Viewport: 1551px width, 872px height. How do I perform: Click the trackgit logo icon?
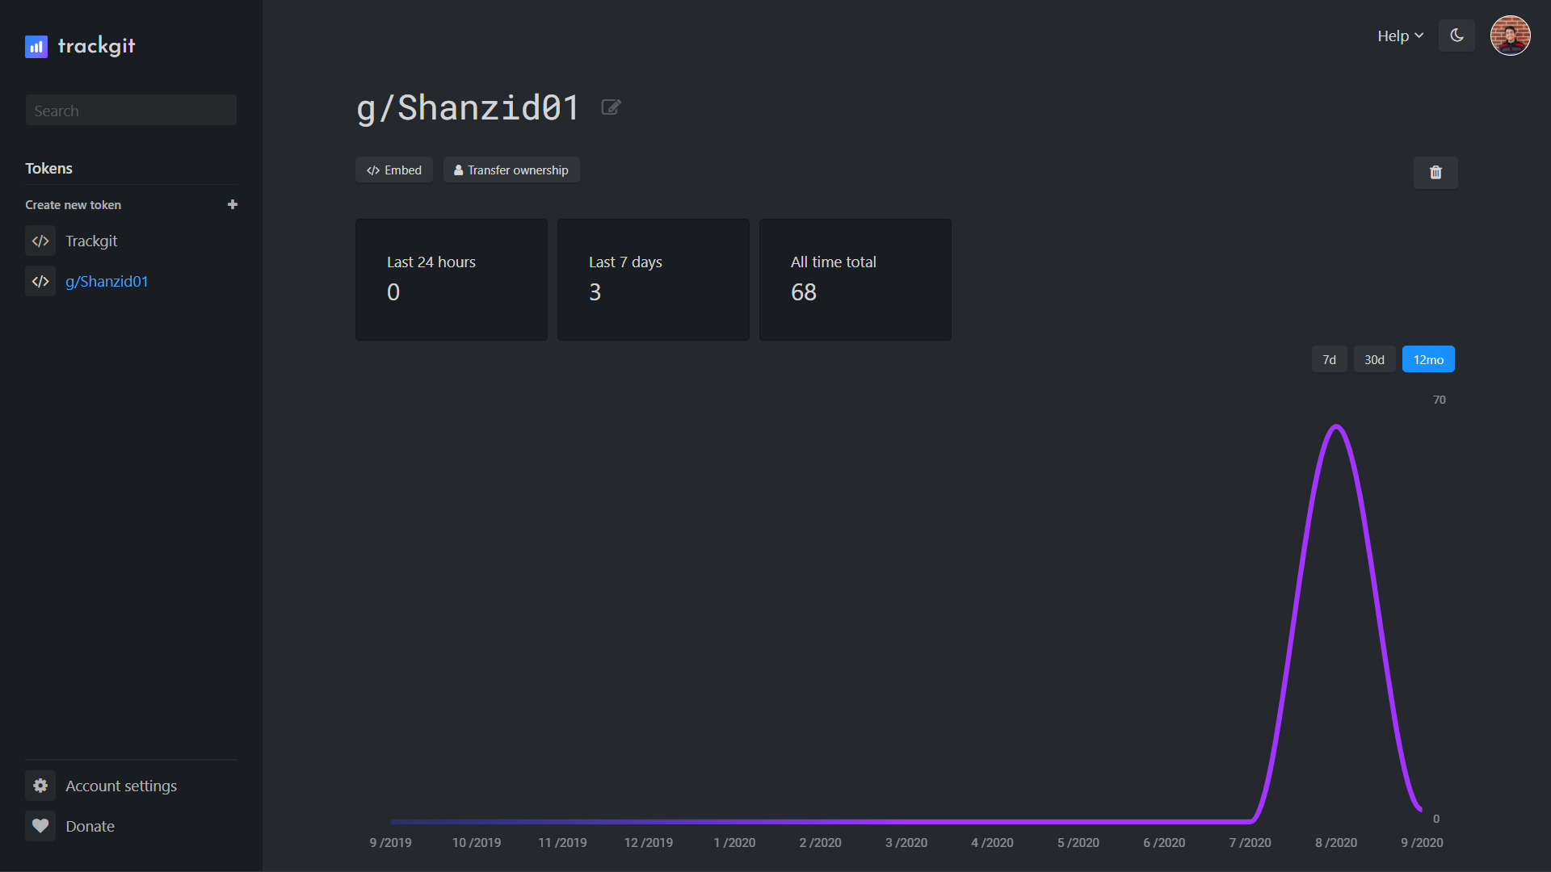pos(36,47)
